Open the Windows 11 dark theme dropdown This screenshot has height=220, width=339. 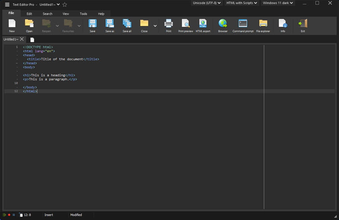278,3
